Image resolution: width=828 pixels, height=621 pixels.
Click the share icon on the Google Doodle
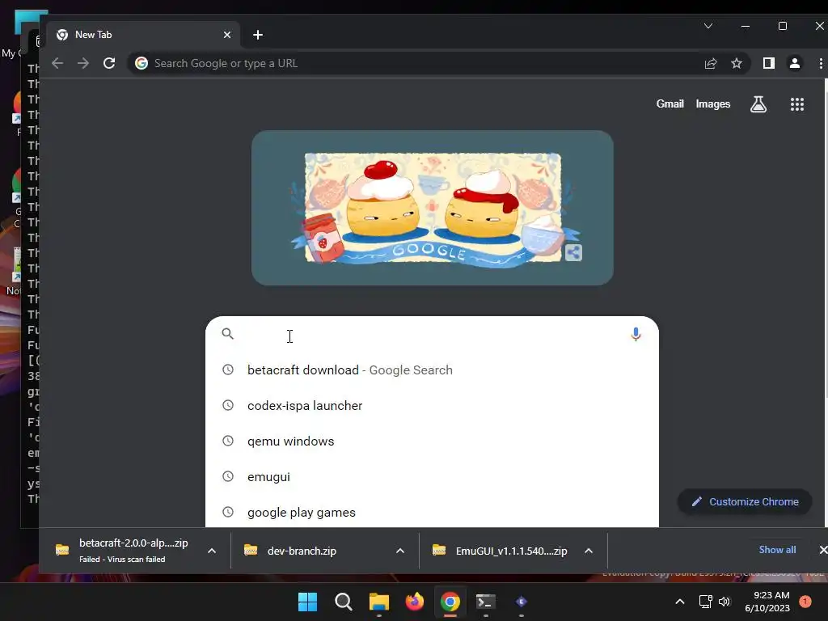pos(573,252)
